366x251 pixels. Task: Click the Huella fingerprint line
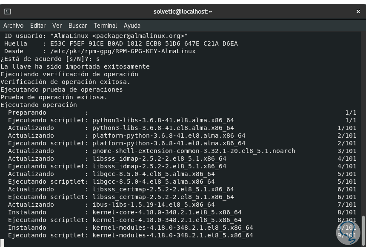click(x=121, y=43)
